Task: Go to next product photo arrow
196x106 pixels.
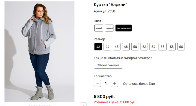Action: click(83, 104)
